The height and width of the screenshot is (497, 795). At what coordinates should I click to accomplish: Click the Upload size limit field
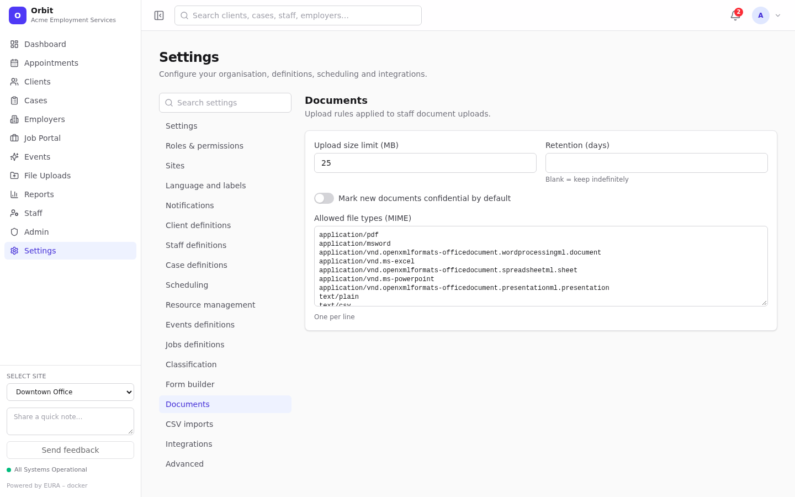pyautogui.click(x=425, y=163)
